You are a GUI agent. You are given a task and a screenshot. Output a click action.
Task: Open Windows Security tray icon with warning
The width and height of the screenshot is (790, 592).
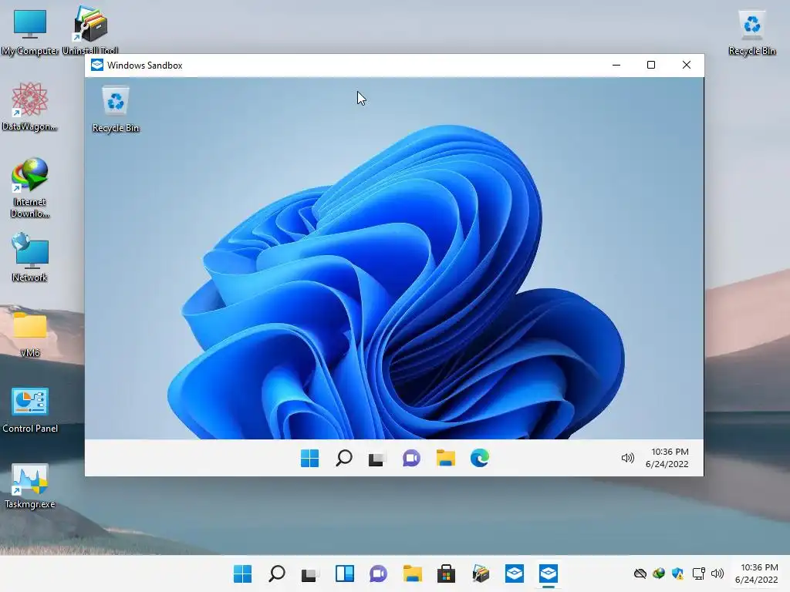(677, 573)
